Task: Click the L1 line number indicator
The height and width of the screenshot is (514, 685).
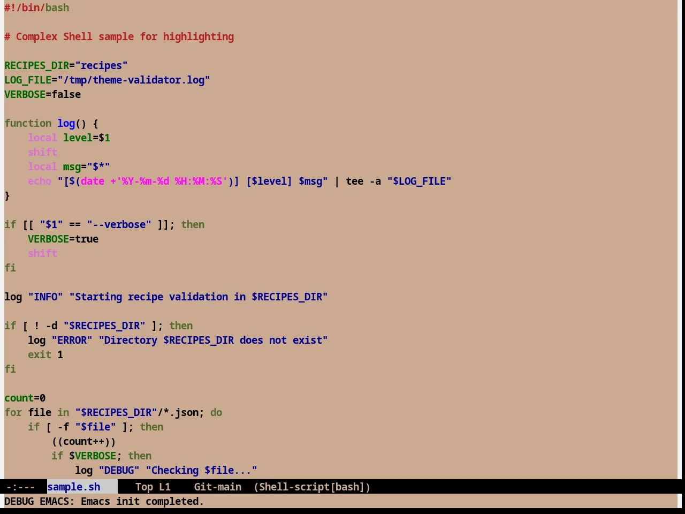Action: 165,487
